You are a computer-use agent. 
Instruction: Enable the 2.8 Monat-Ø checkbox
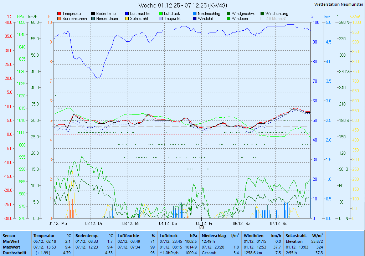263,19
